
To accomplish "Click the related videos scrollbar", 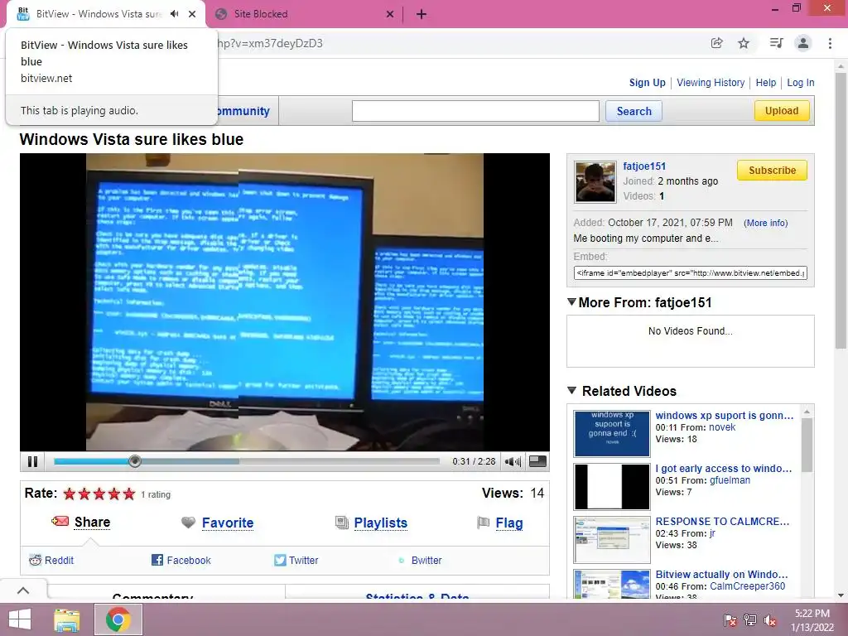I will (x=807, y=445).
